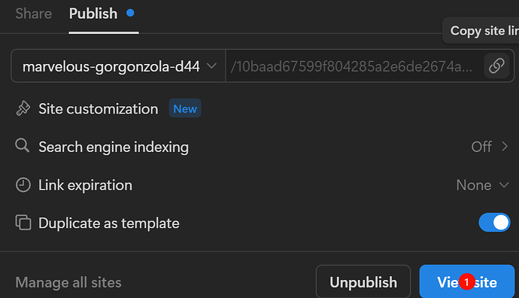The height and width of the screenshot is (298, 519).
Task: Click the Unpublish button
Action: [x=363, y=282]
